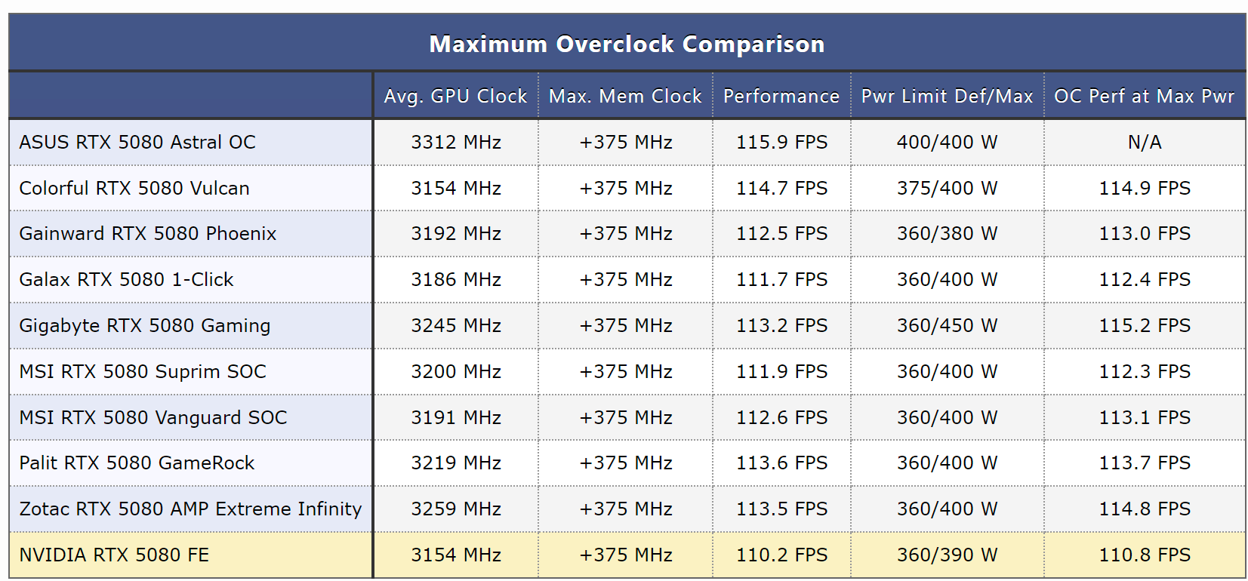
Task: Click "+375 MHz" in the NVIDIA FE row
Action: click(626, 555)
